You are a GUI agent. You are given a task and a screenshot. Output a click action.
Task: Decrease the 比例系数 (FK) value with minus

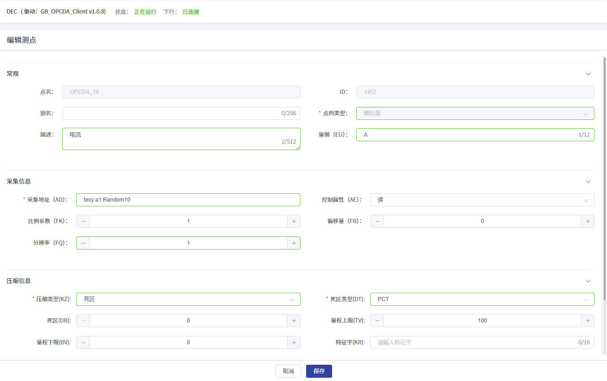83,221
